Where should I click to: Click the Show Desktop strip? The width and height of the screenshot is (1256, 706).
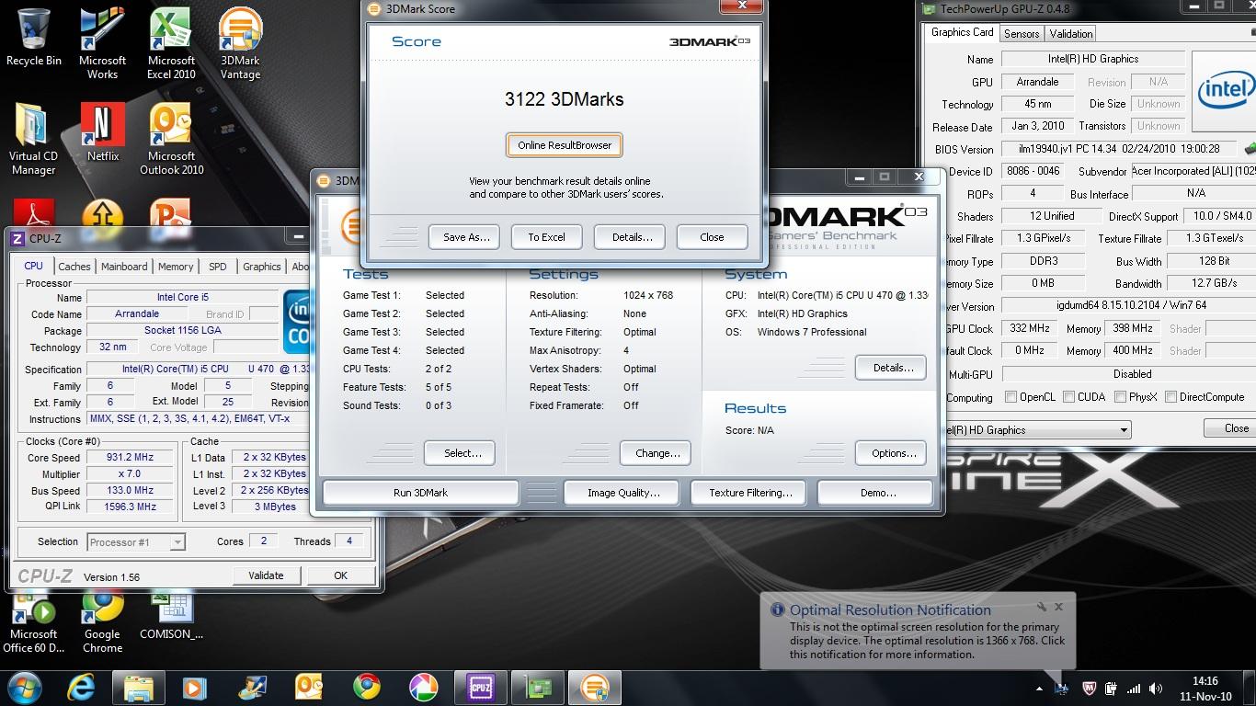(1250, 688)
